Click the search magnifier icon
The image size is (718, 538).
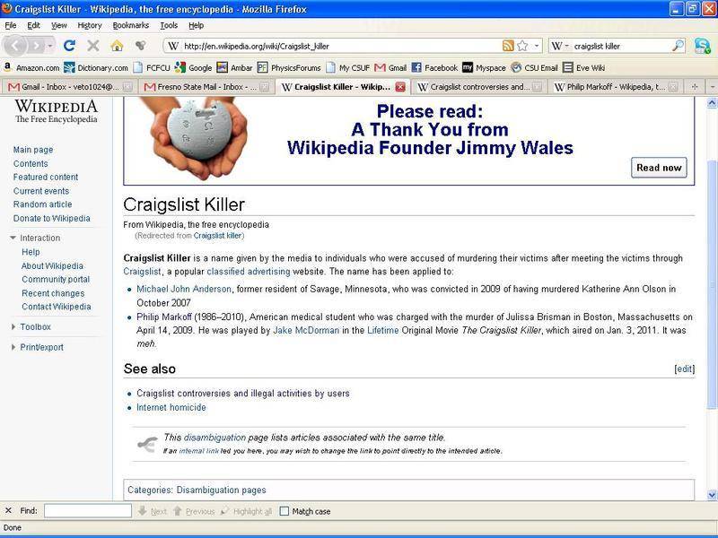[678, 46]
